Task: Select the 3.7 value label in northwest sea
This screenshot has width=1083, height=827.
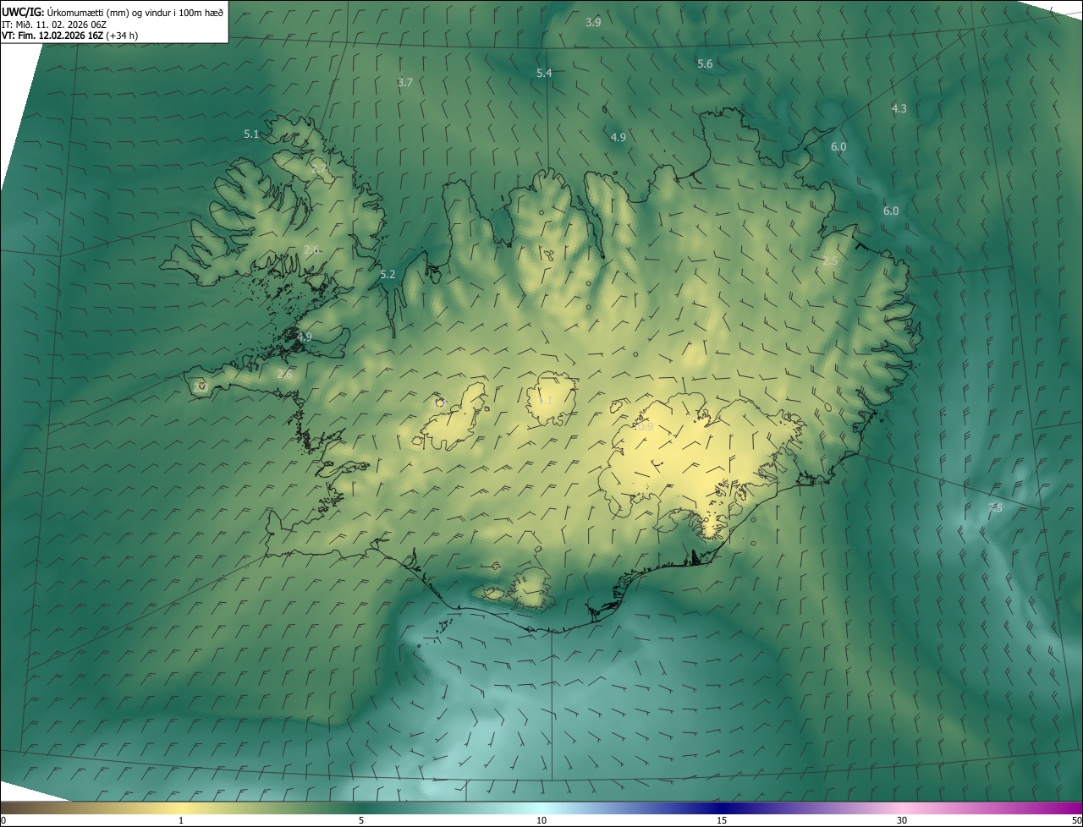Action: click(405, 83)
